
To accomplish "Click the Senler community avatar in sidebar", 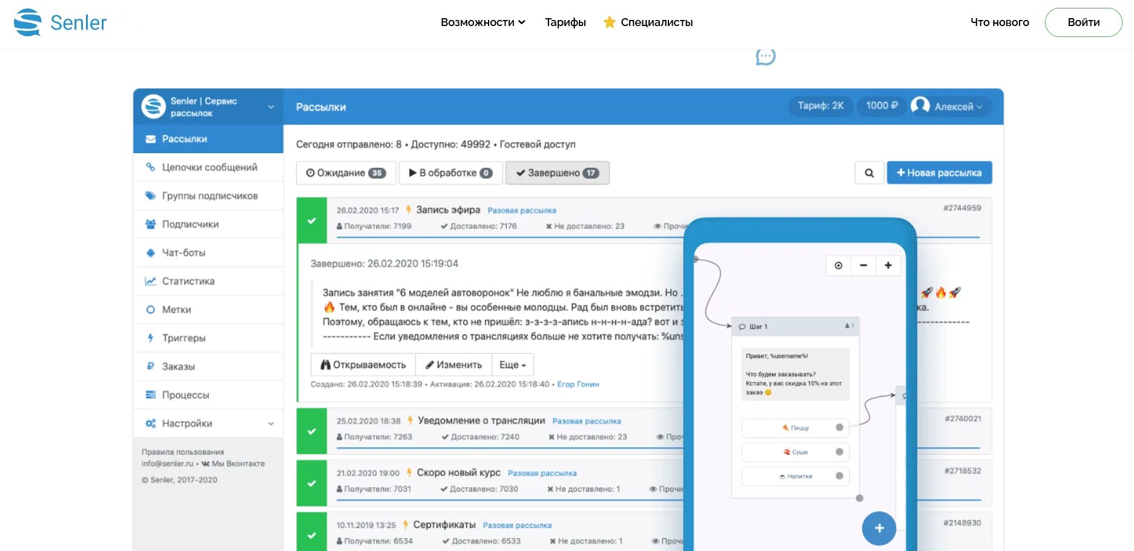I will (x=153, y=107).
